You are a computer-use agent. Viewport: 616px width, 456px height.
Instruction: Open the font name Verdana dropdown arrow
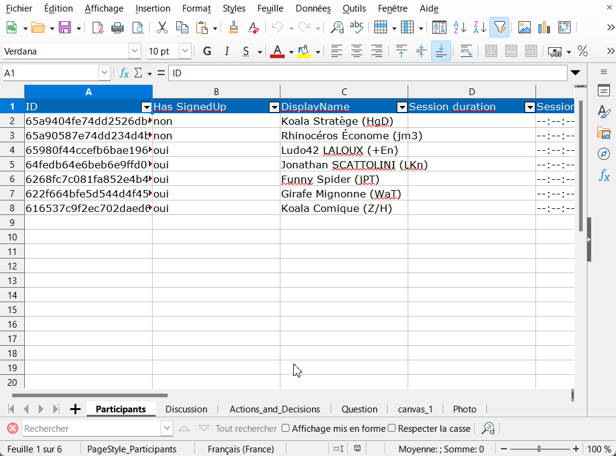point(134,51)
